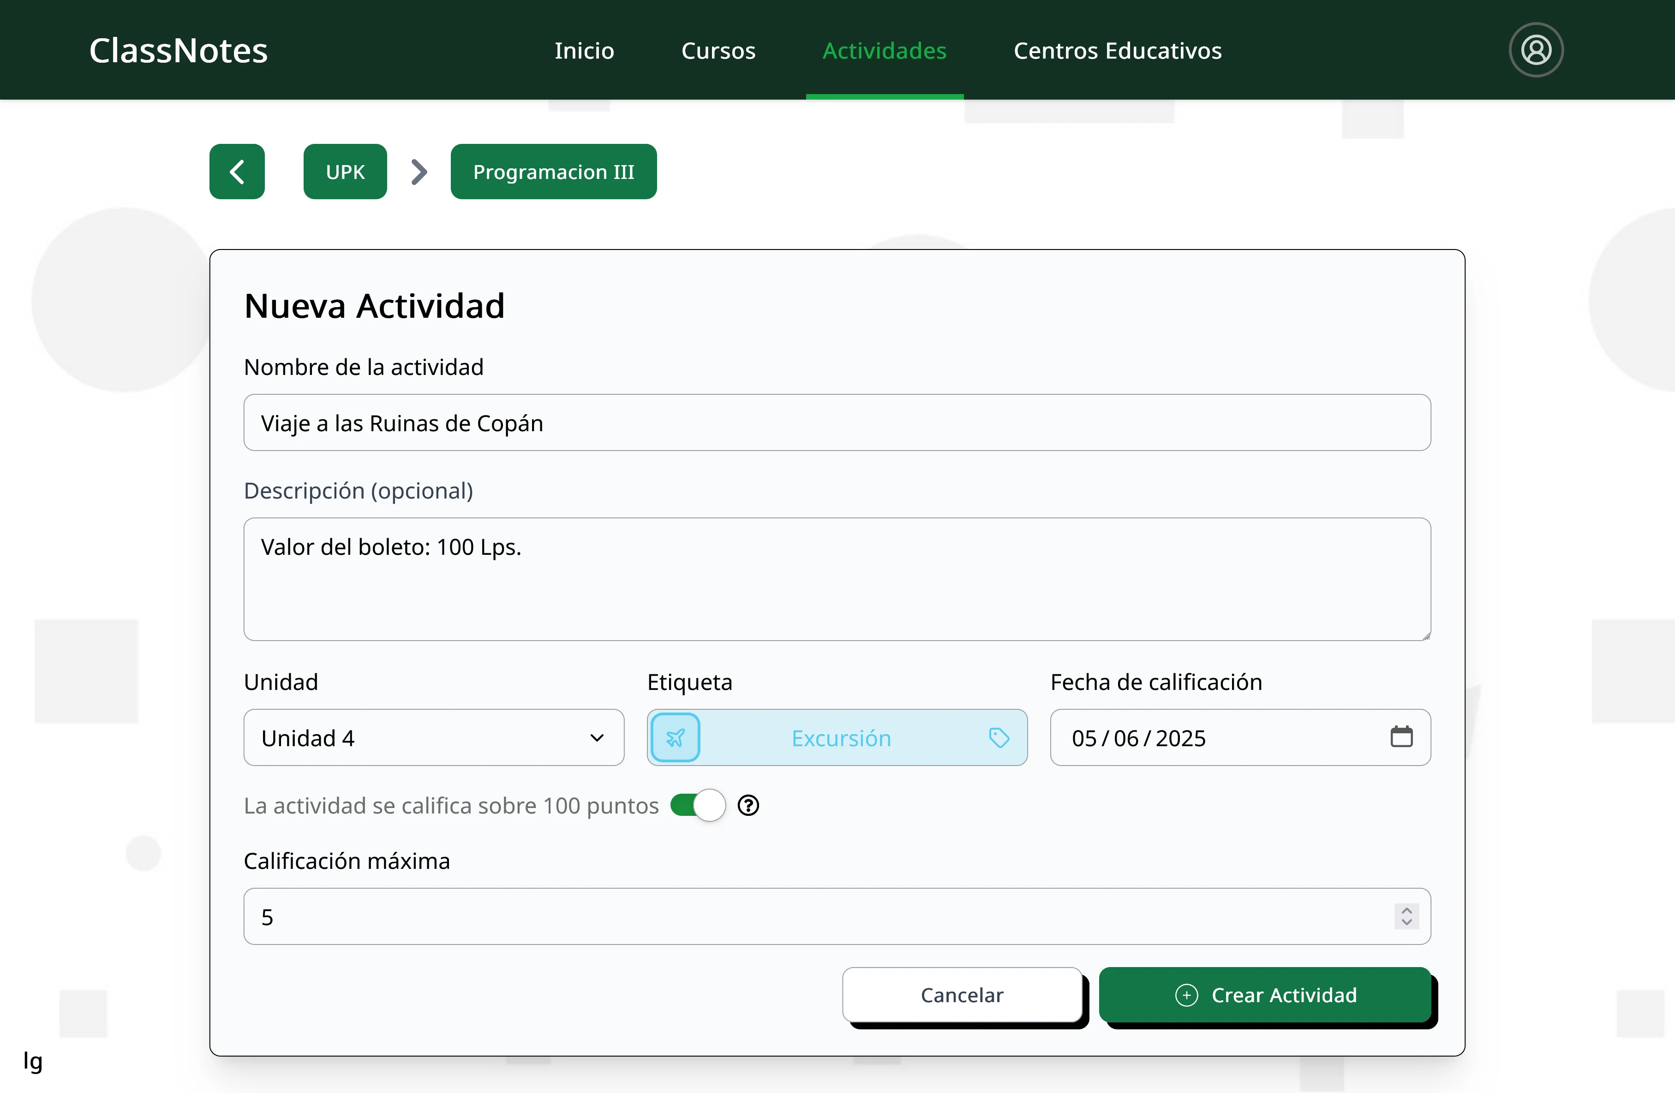Open the Cursos menu item

click(x=718, y=51)
